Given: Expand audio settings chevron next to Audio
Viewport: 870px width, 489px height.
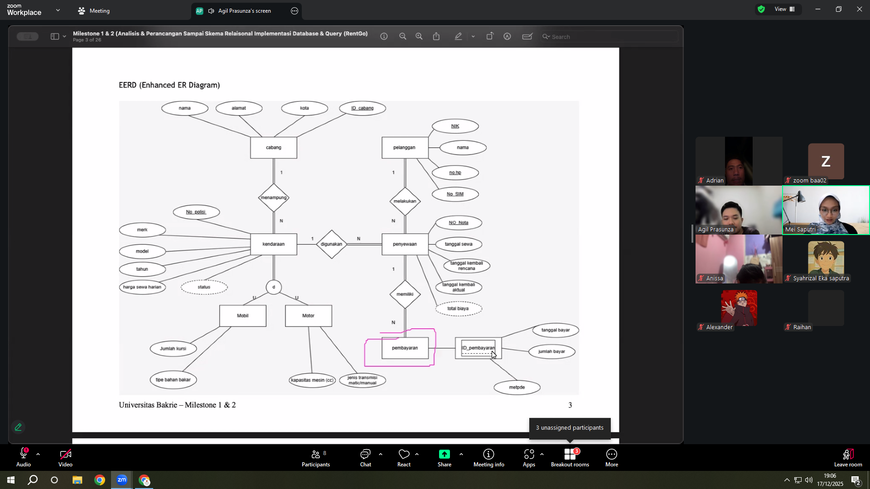Looking at the screenshot, I should coord(38,454).
